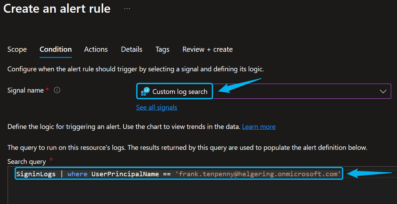Switch to the Tags tab
The width and height of the screenshot is (397, 204).
tap(162, 49)
